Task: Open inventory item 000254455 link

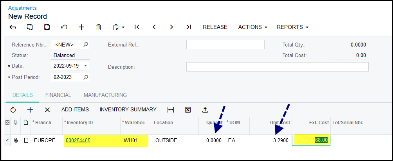Action: point(78,140)
